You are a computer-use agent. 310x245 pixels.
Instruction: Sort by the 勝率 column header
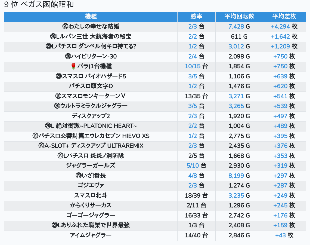point(196,16)
